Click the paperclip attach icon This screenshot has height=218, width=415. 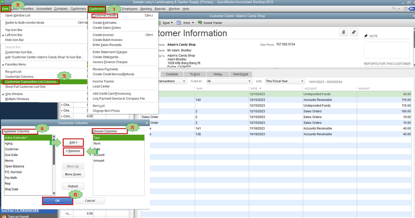click(x=344, y=32)
